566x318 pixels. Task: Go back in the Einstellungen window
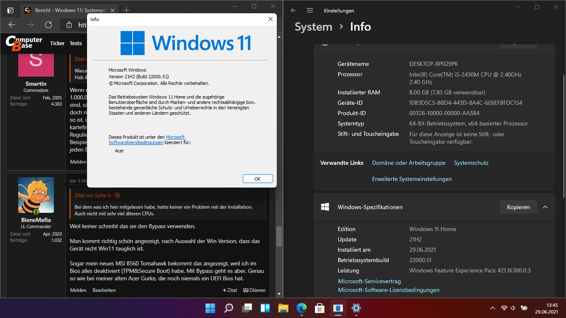pos(293,10)
